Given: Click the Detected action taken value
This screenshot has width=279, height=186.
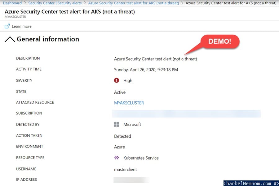Looking at the screenshot, I should click(122, 136).
